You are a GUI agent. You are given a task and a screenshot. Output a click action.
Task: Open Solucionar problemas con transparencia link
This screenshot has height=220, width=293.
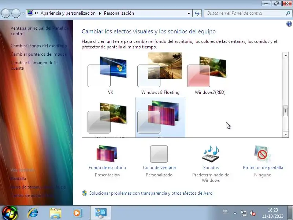click(151, 193)
